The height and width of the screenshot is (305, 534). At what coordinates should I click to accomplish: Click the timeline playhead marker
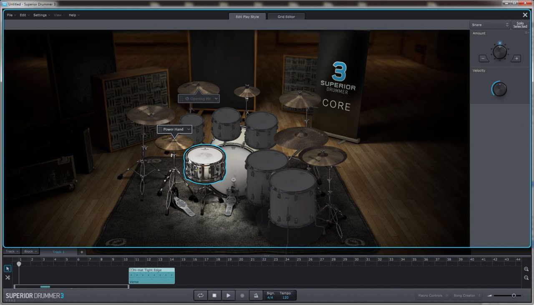[x=19, y=264]
